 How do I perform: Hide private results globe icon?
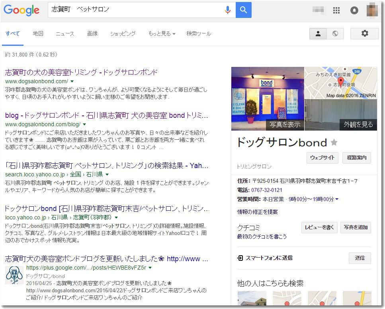[x=335, y=34]
